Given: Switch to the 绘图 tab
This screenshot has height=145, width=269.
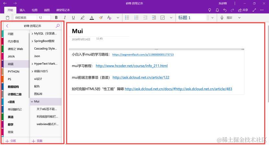Looking at the screenshot, I should pyautogui.click(x=35, y=10).
